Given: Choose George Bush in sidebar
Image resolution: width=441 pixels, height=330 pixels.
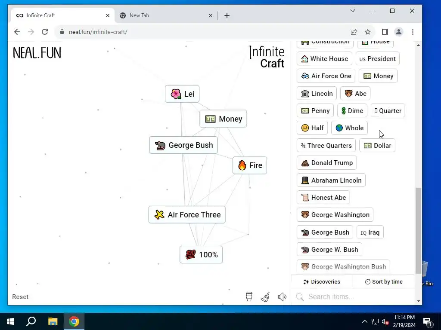Looking at the screenshot, I should [x=325, y=232].
